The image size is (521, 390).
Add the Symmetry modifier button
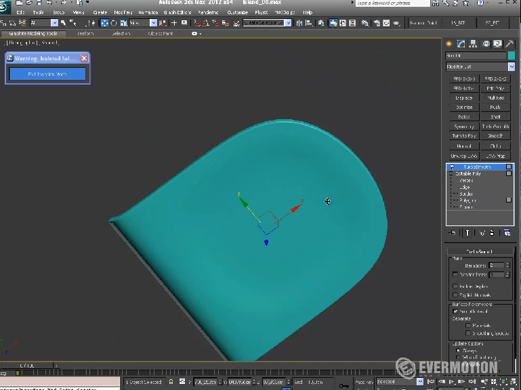coord(464,127)
